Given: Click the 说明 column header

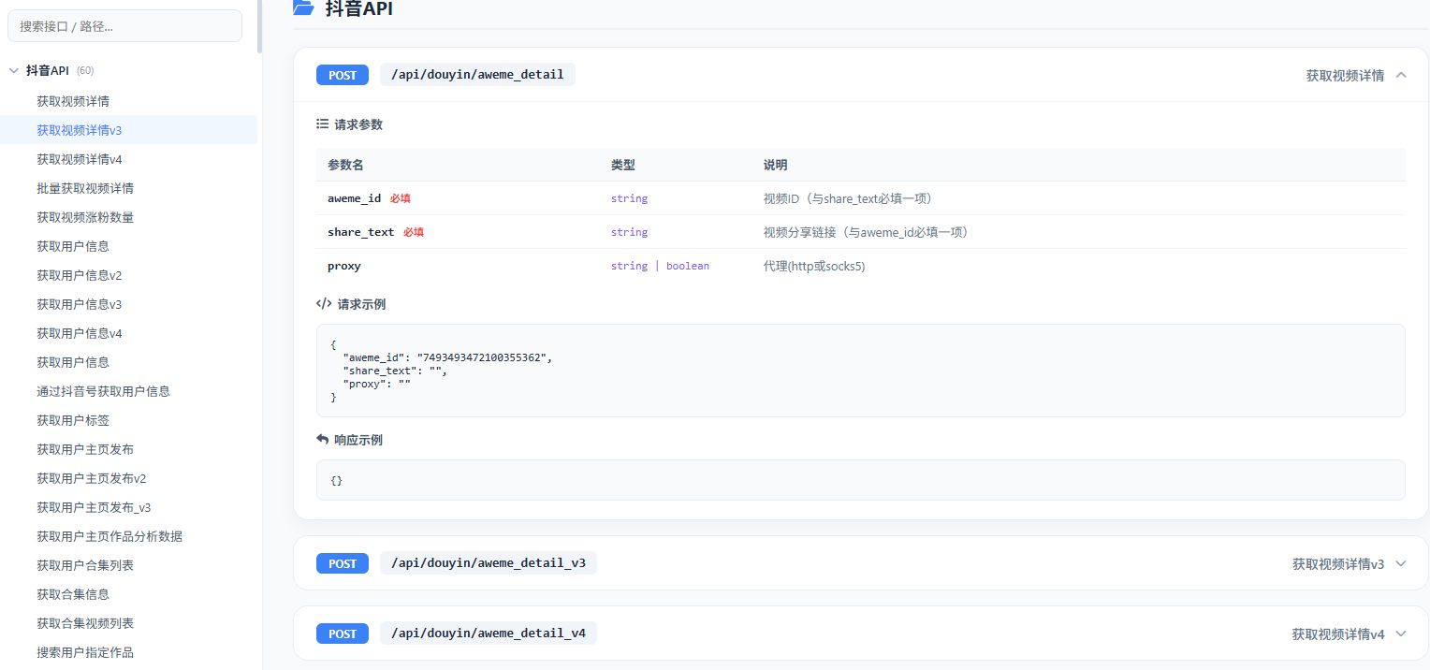Looking at the screenshot, I should (x=776, y=165).
